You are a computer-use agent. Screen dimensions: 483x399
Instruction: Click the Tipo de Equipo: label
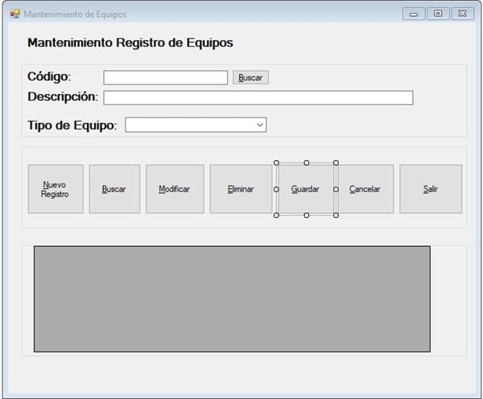tap(72, 125)
